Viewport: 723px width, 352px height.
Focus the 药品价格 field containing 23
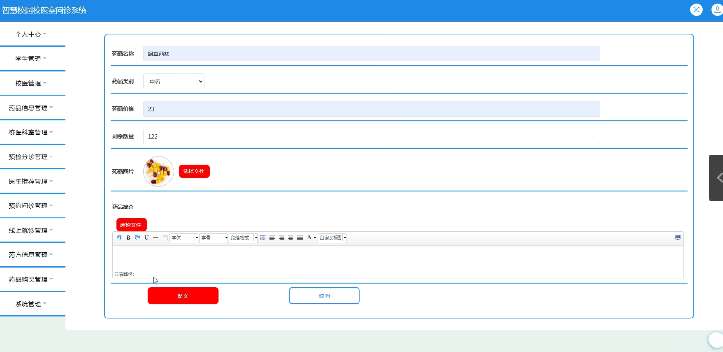[371, 109]
